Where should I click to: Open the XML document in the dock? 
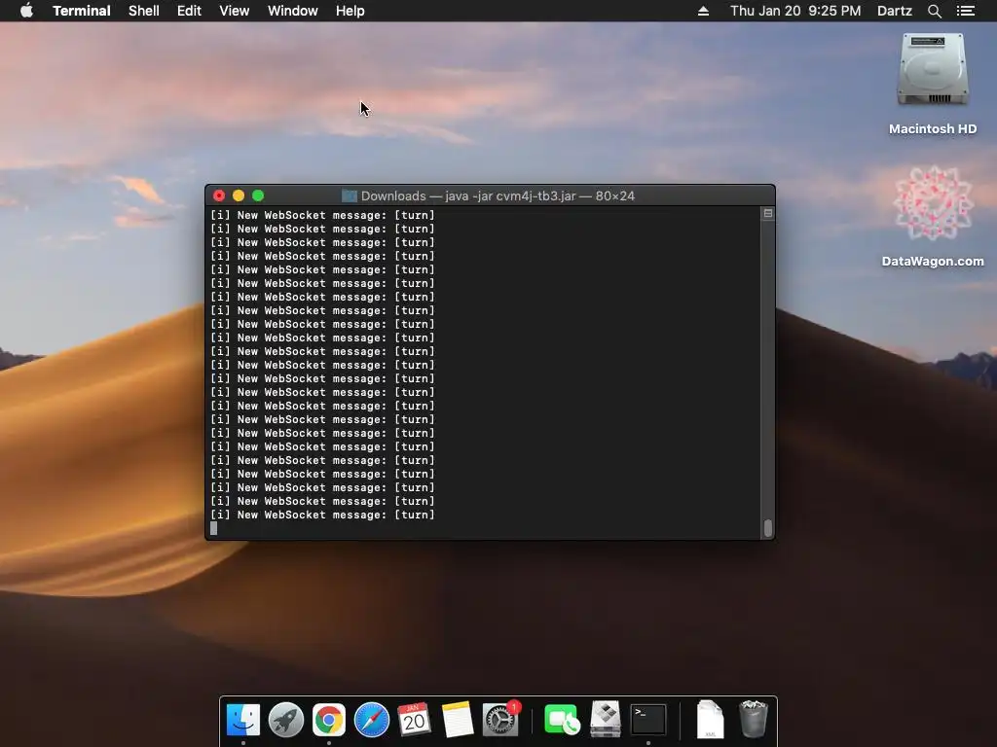[x=710, y=719]
